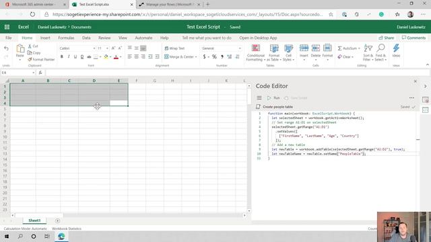Open the font color dropdown arrow

coord(121,56)
